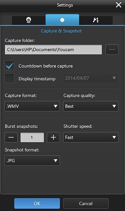Discard changes with Cancel button
This screenshot has height=211, width=125.
click(x=86, y=203)
